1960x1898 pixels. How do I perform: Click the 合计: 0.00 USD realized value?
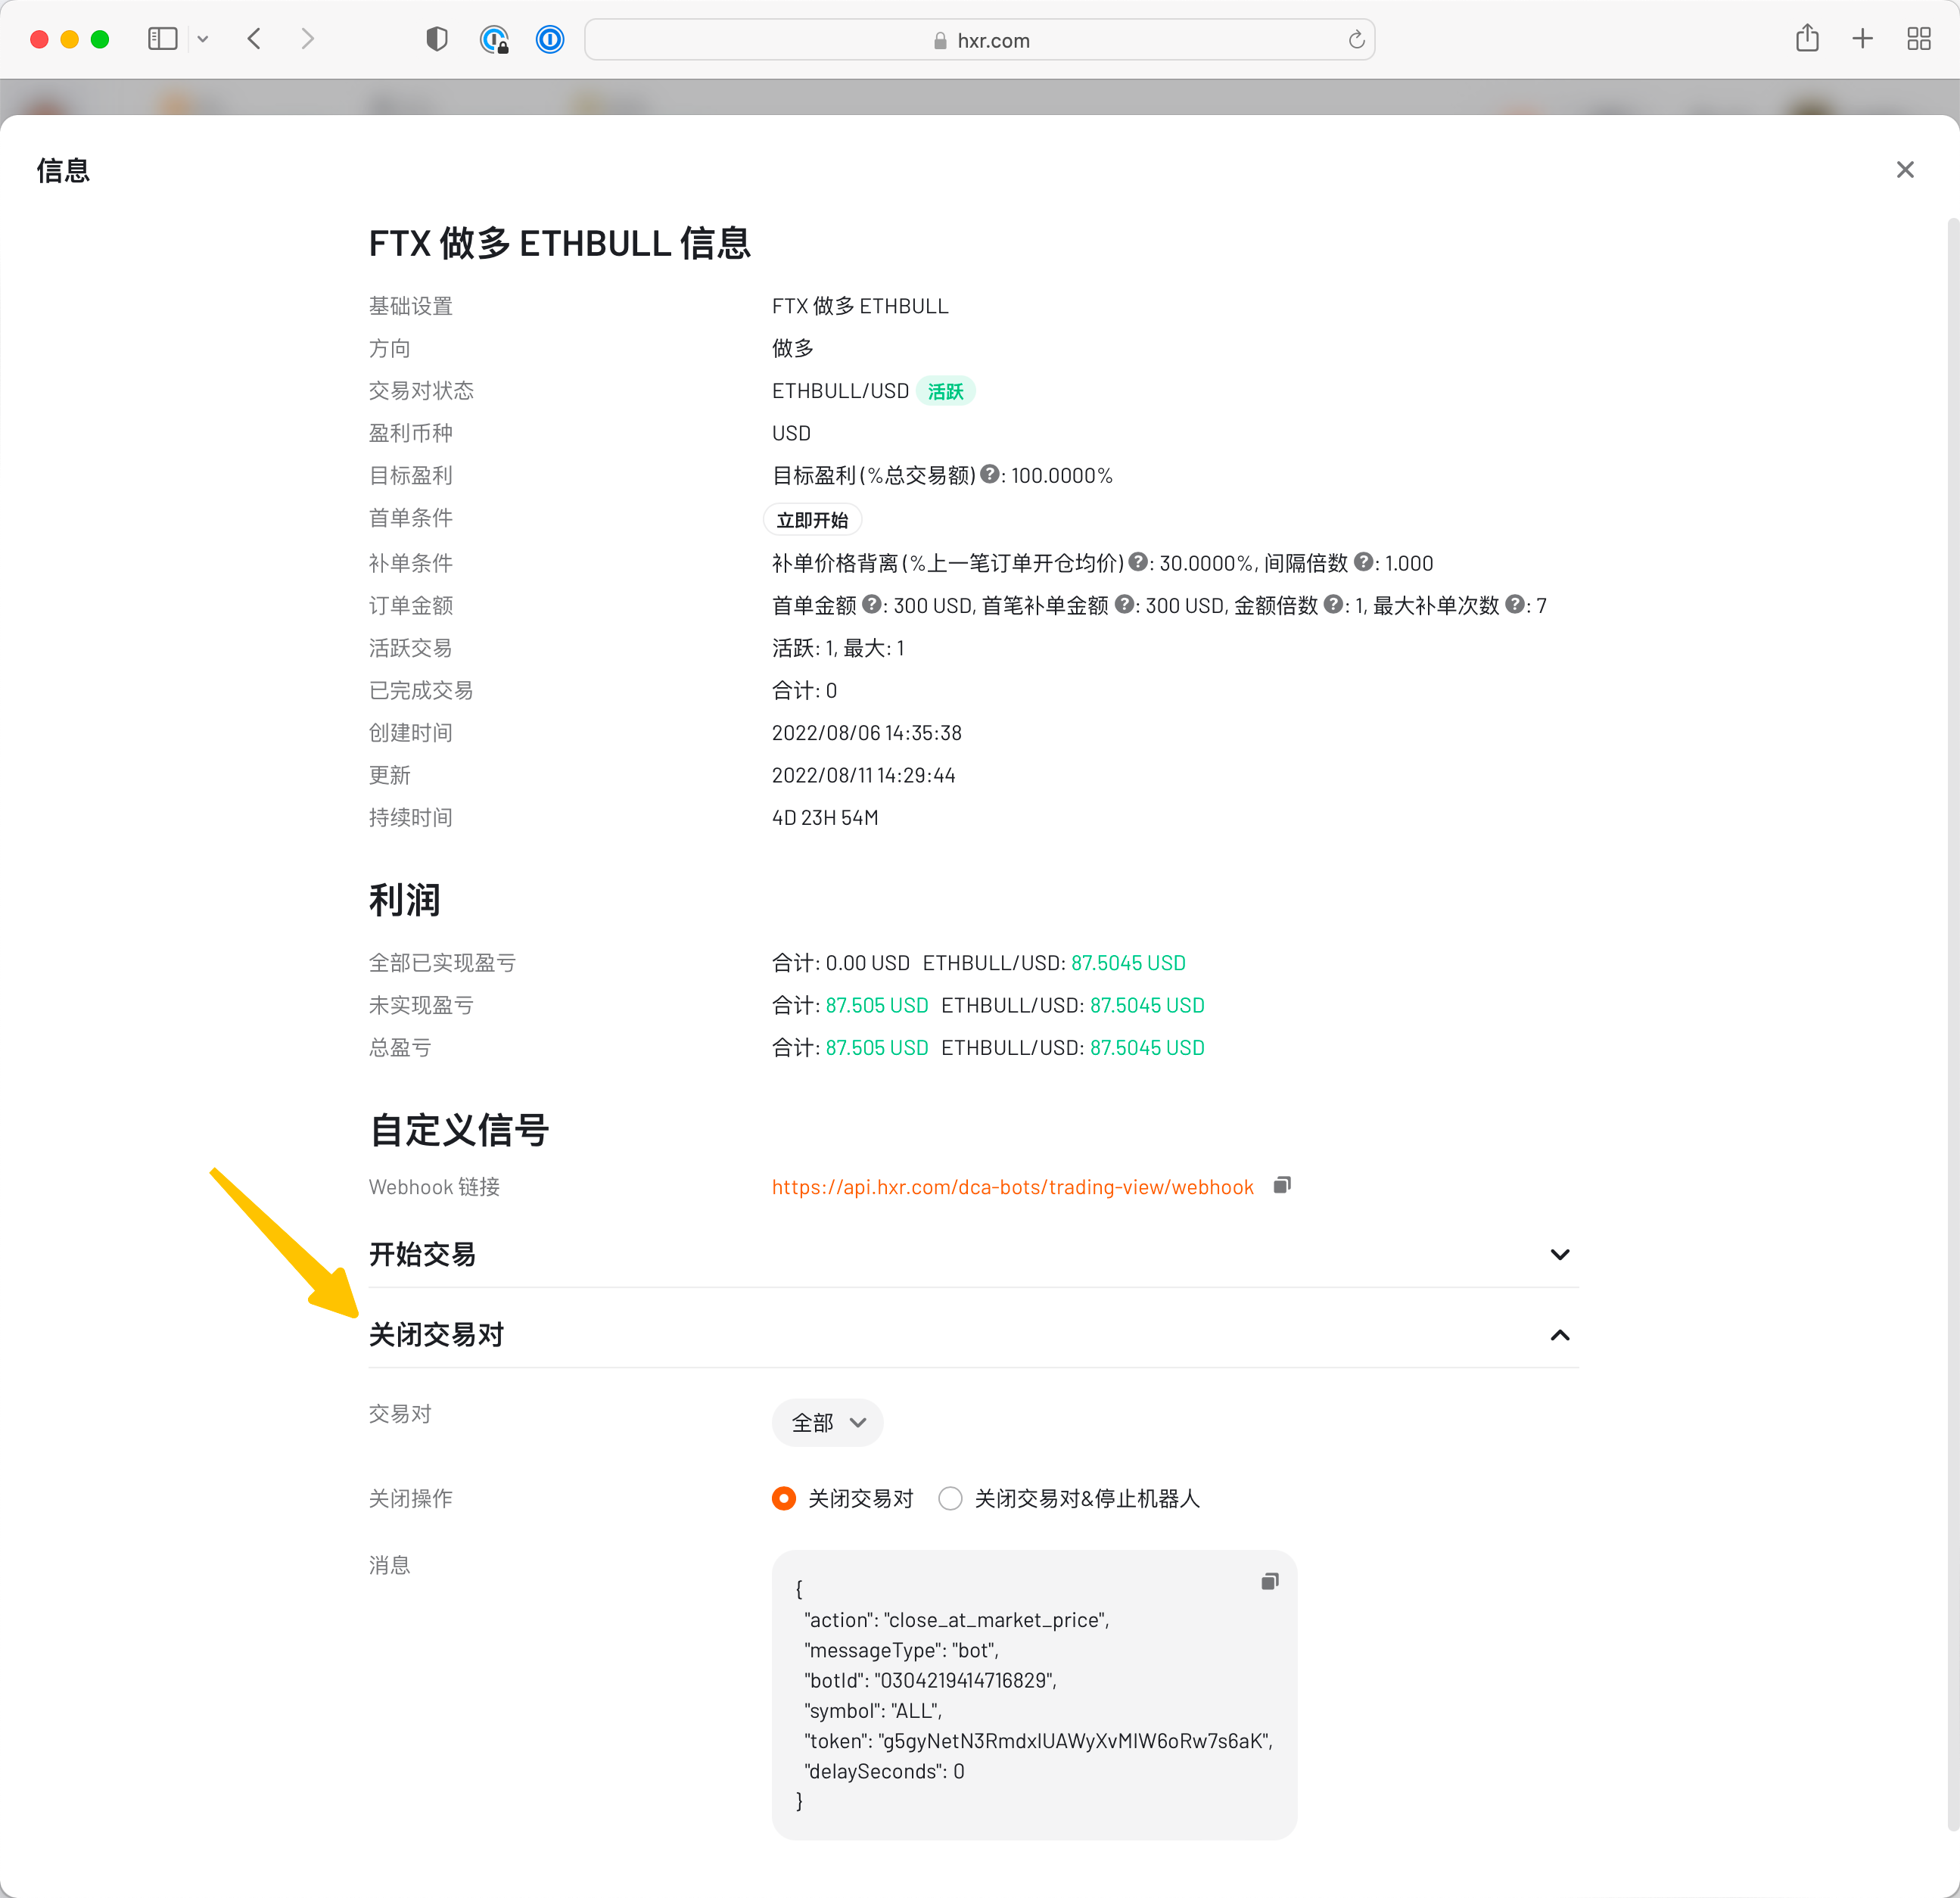point(841,962)
